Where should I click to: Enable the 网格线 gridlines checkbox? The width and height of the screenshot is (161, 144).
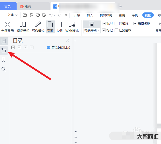(116, 24)
